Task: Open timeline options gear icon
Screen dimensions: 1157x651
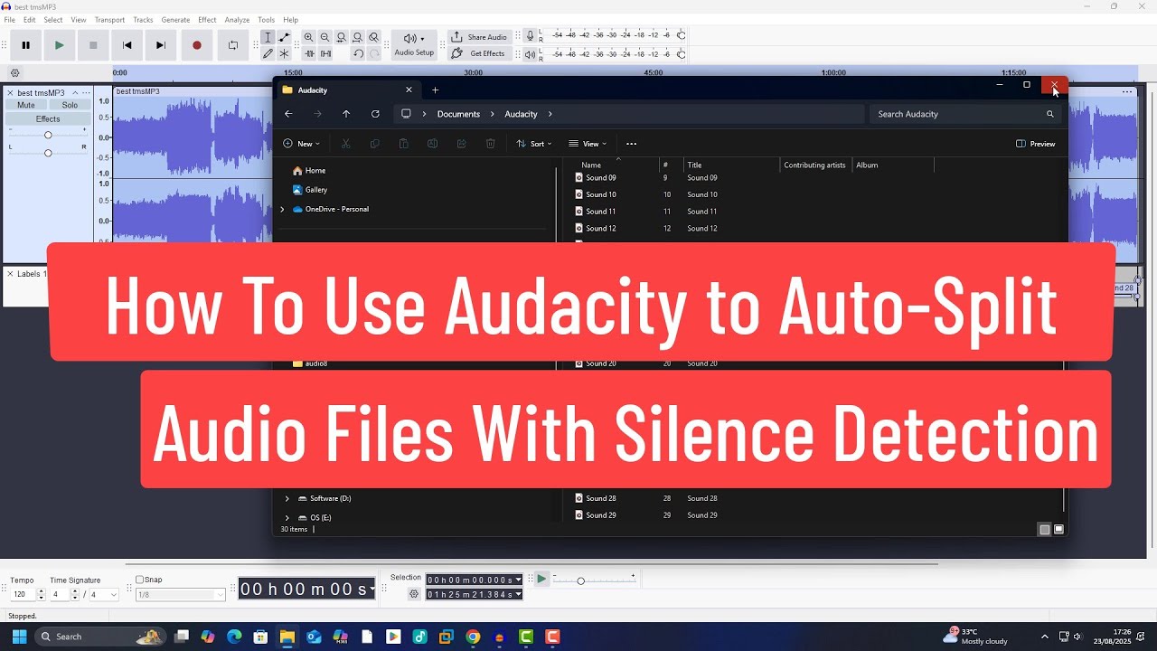Action: pos(14,73)
